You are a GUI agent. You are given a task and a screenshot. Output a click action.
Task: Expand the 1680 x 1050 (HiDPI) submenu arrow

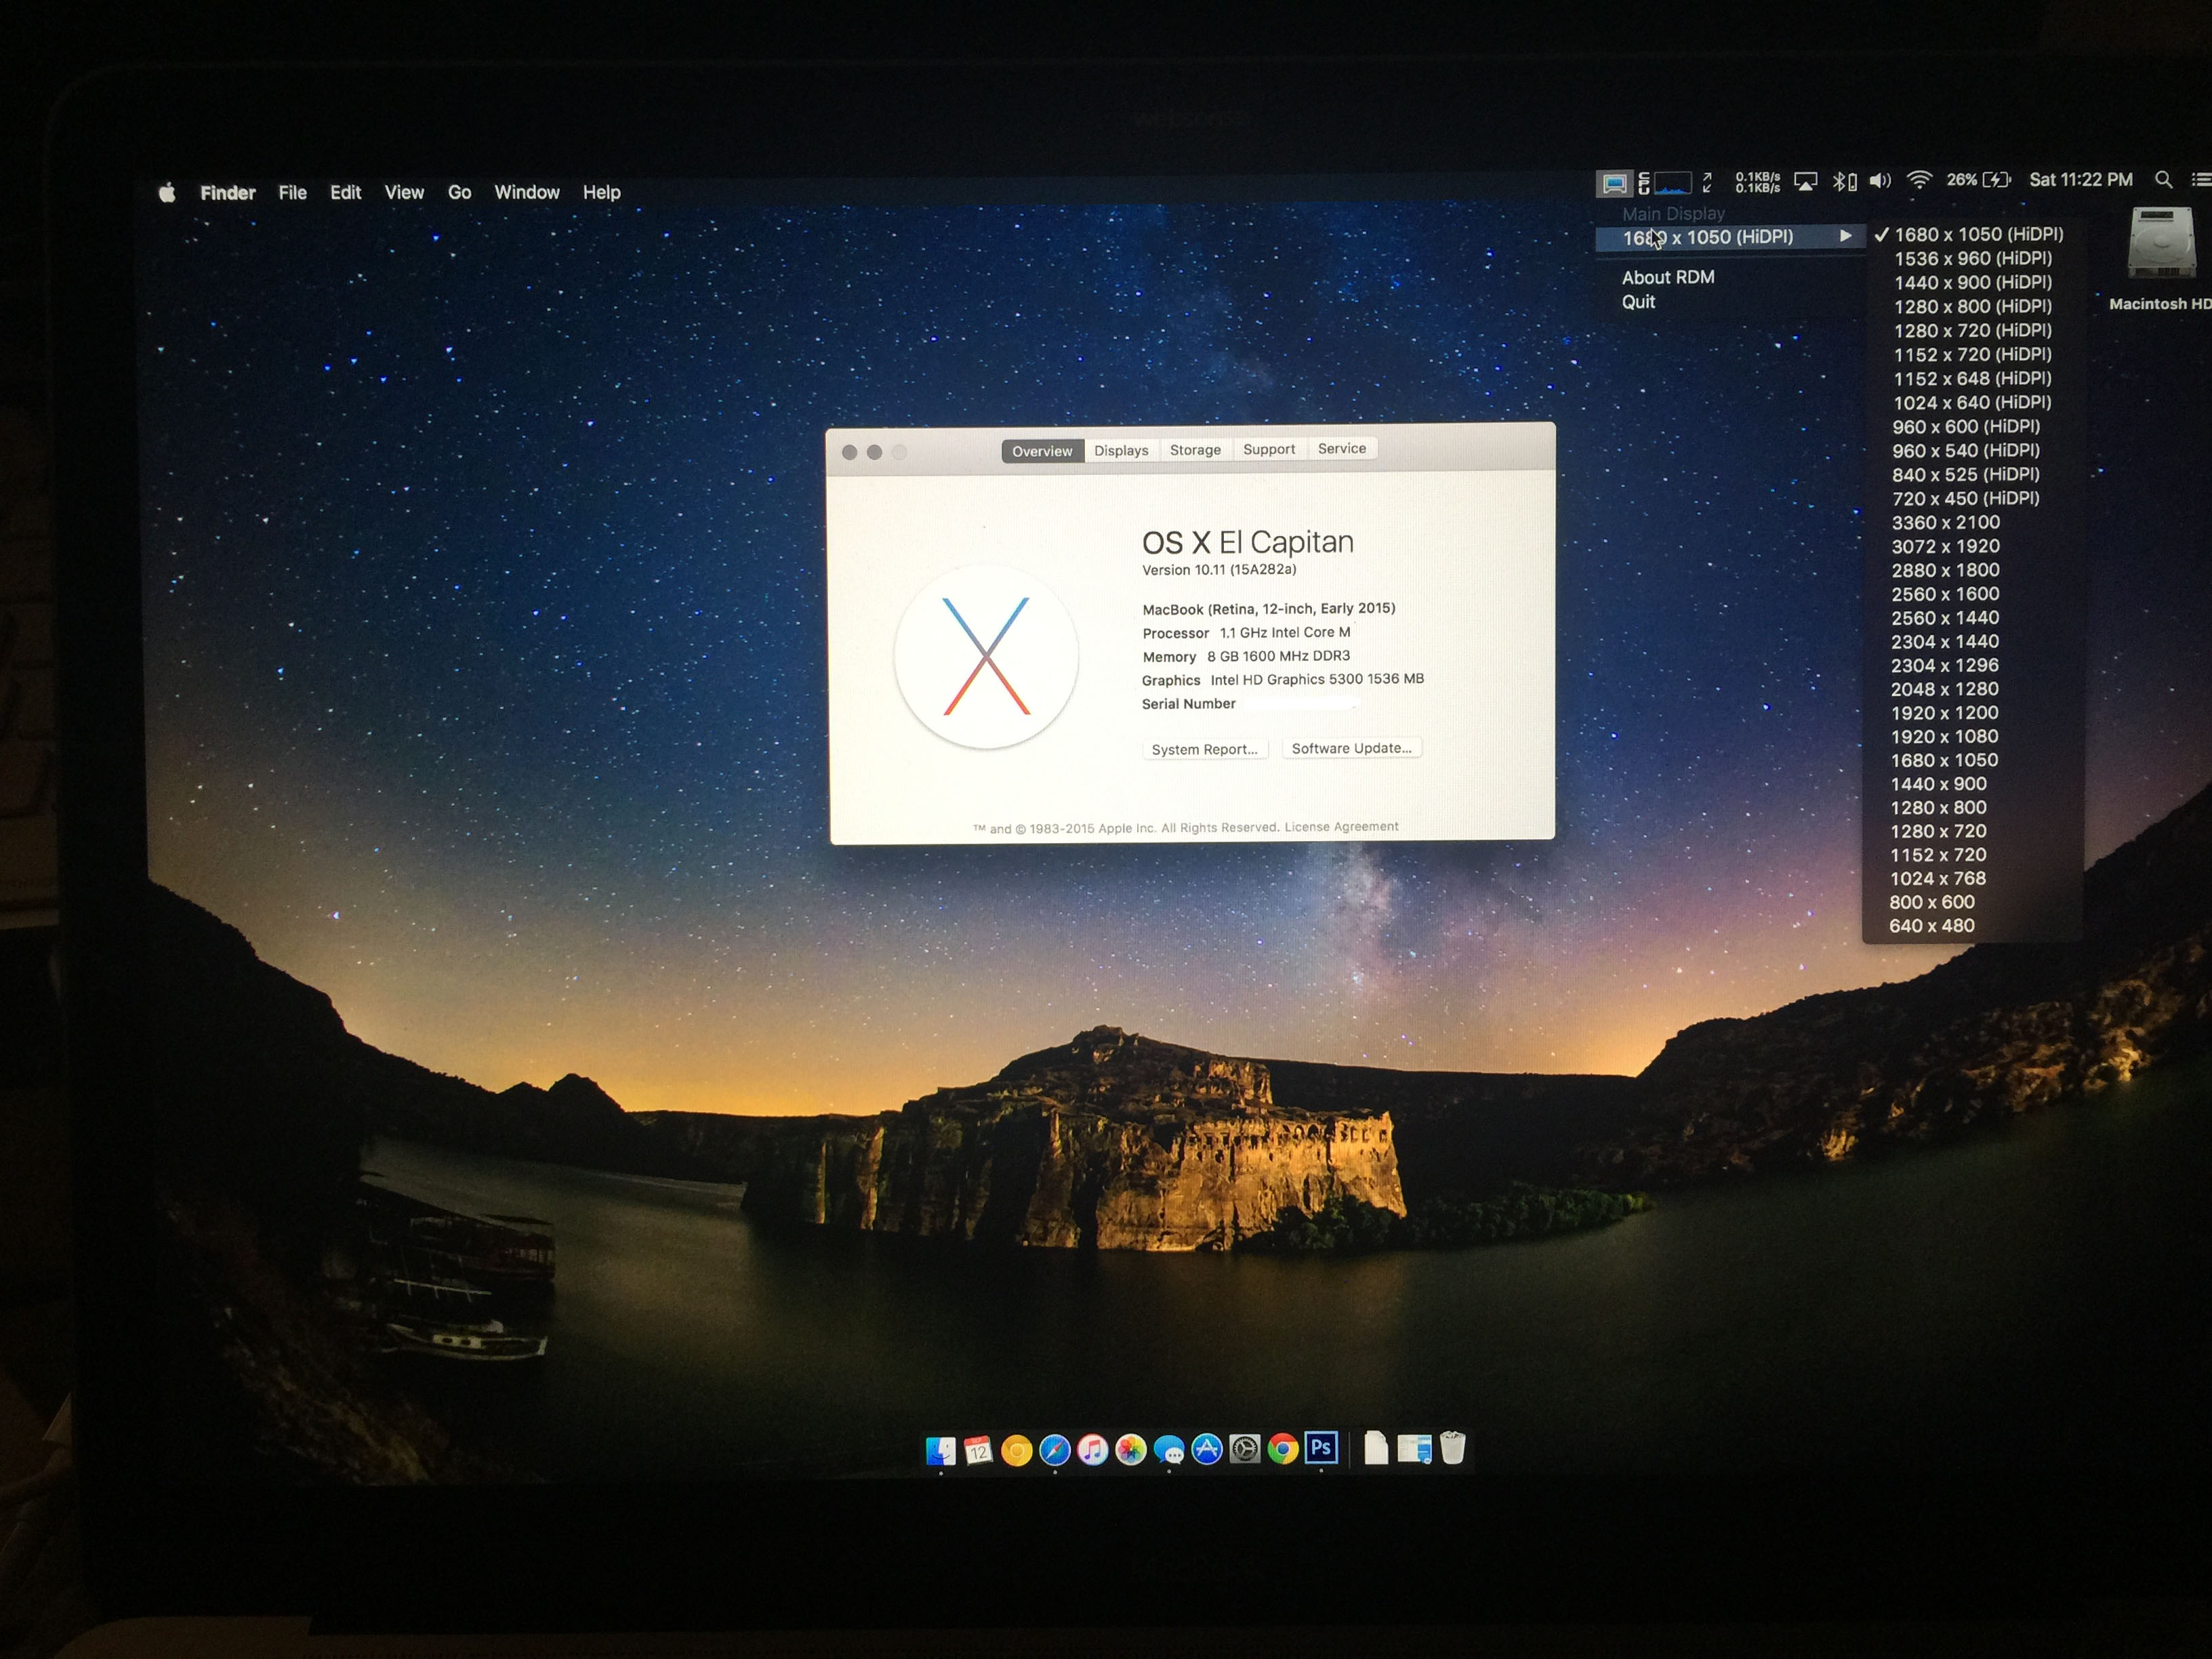1845,237
